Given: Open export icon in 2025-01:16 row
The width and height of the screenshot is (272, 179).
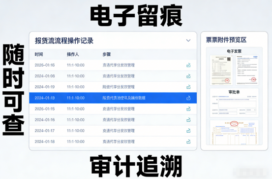Looking at the screenshot, I should (x=188, y=65).
